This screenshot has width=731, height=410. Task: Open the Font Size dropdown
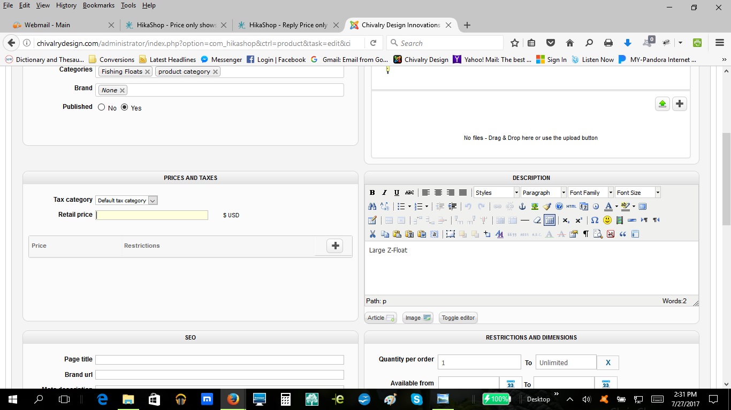coord(638,193)
